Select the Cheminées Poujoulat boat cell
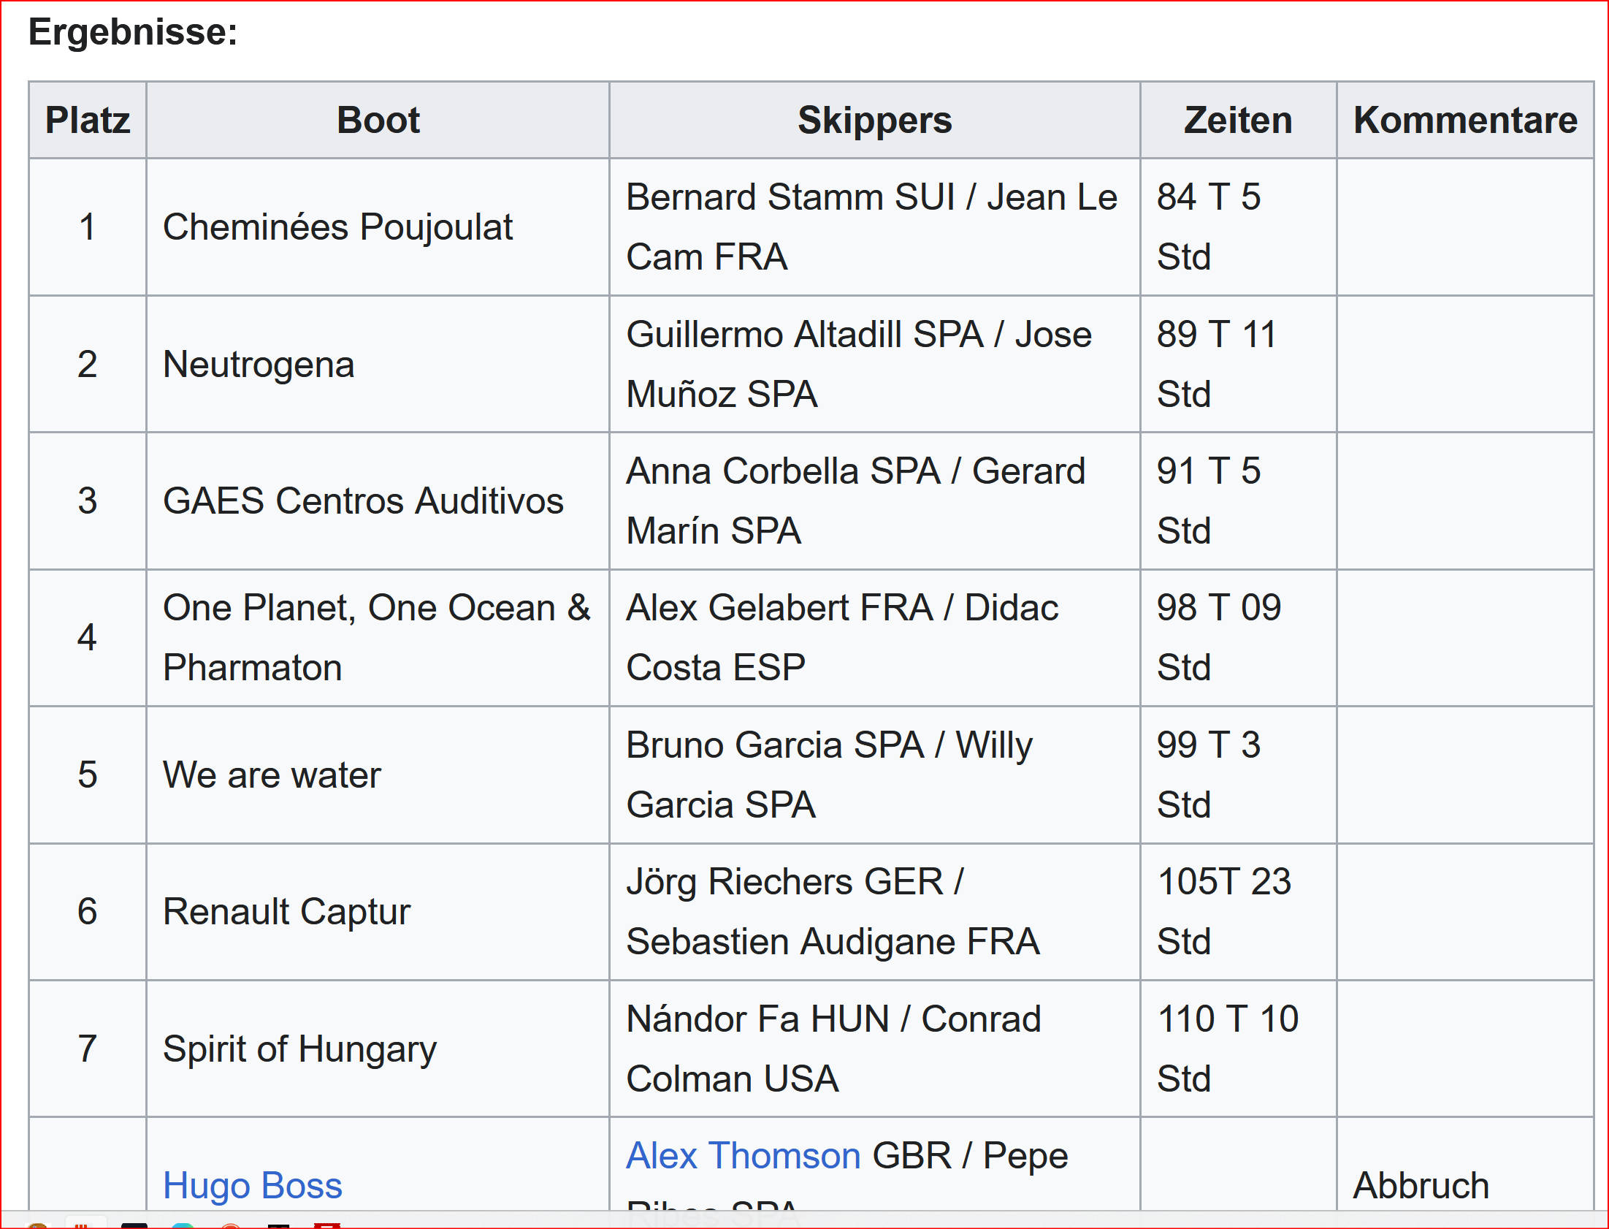 [337, 227]
